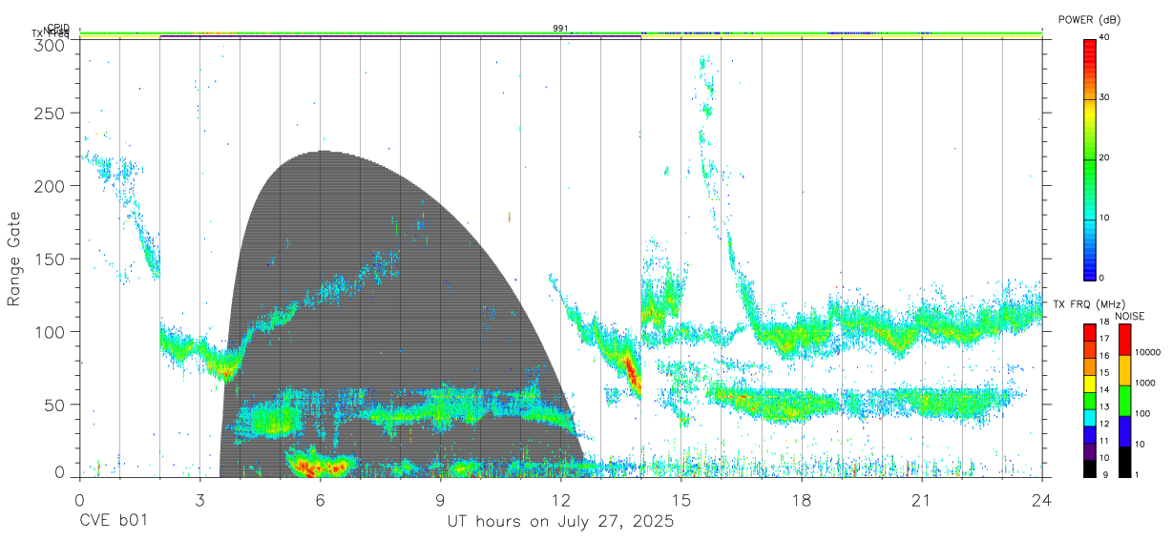
Task: Click the 10000 label on NOISE scale
Action: [1147, 352]
